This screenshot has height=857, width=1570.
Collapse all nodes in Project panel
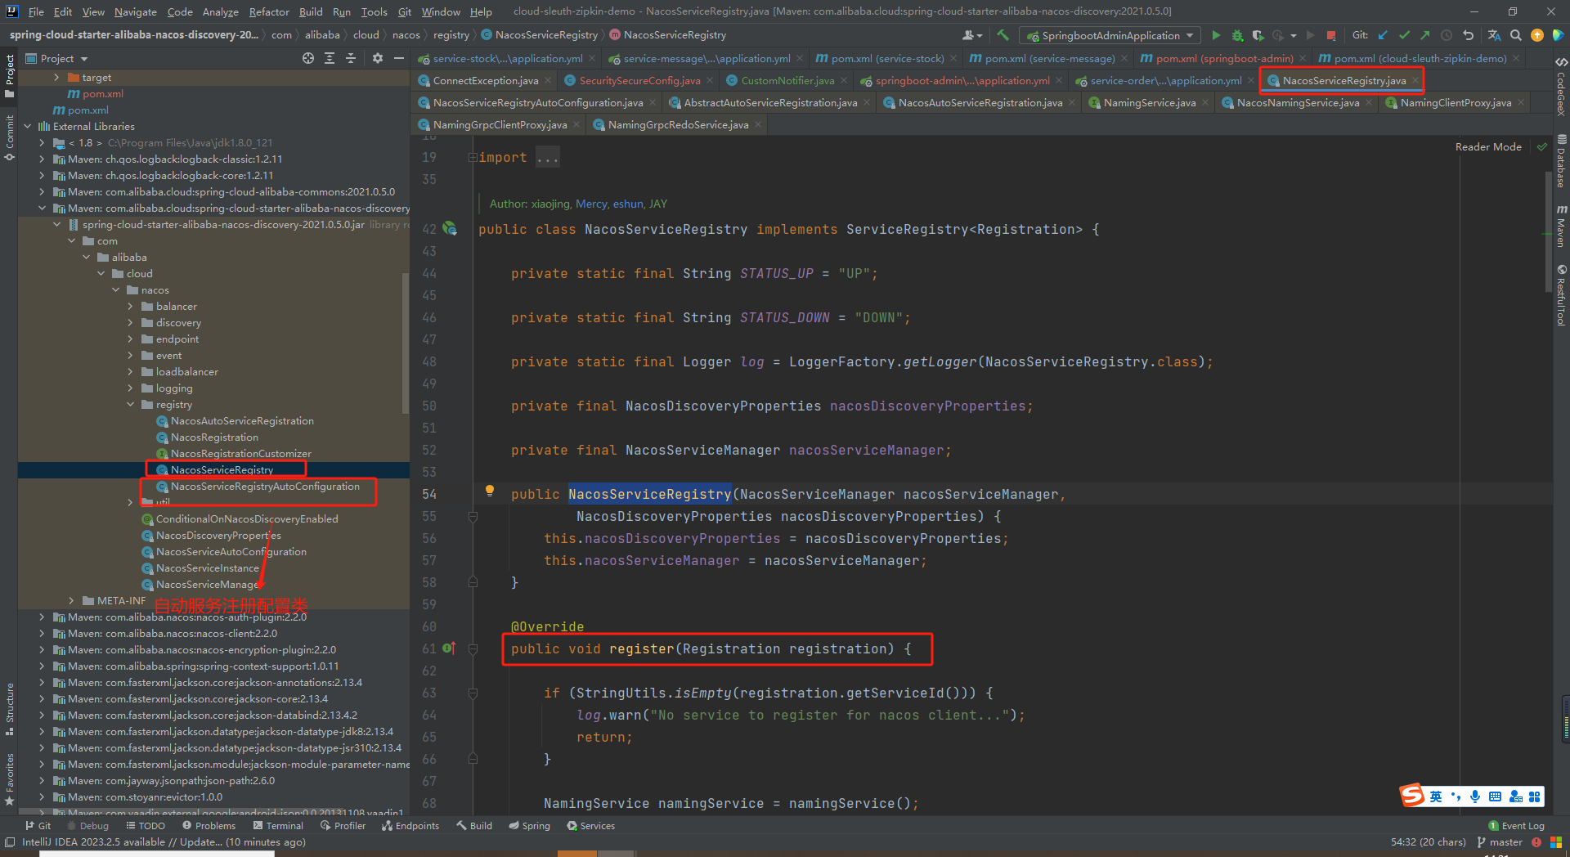tap(351, 58)
